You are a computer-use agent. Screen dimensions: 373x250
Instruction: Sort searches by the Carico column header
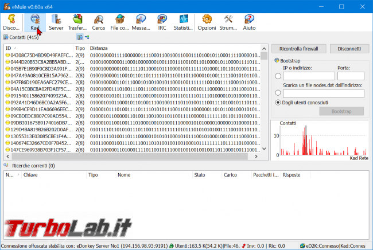coord(236,175)
